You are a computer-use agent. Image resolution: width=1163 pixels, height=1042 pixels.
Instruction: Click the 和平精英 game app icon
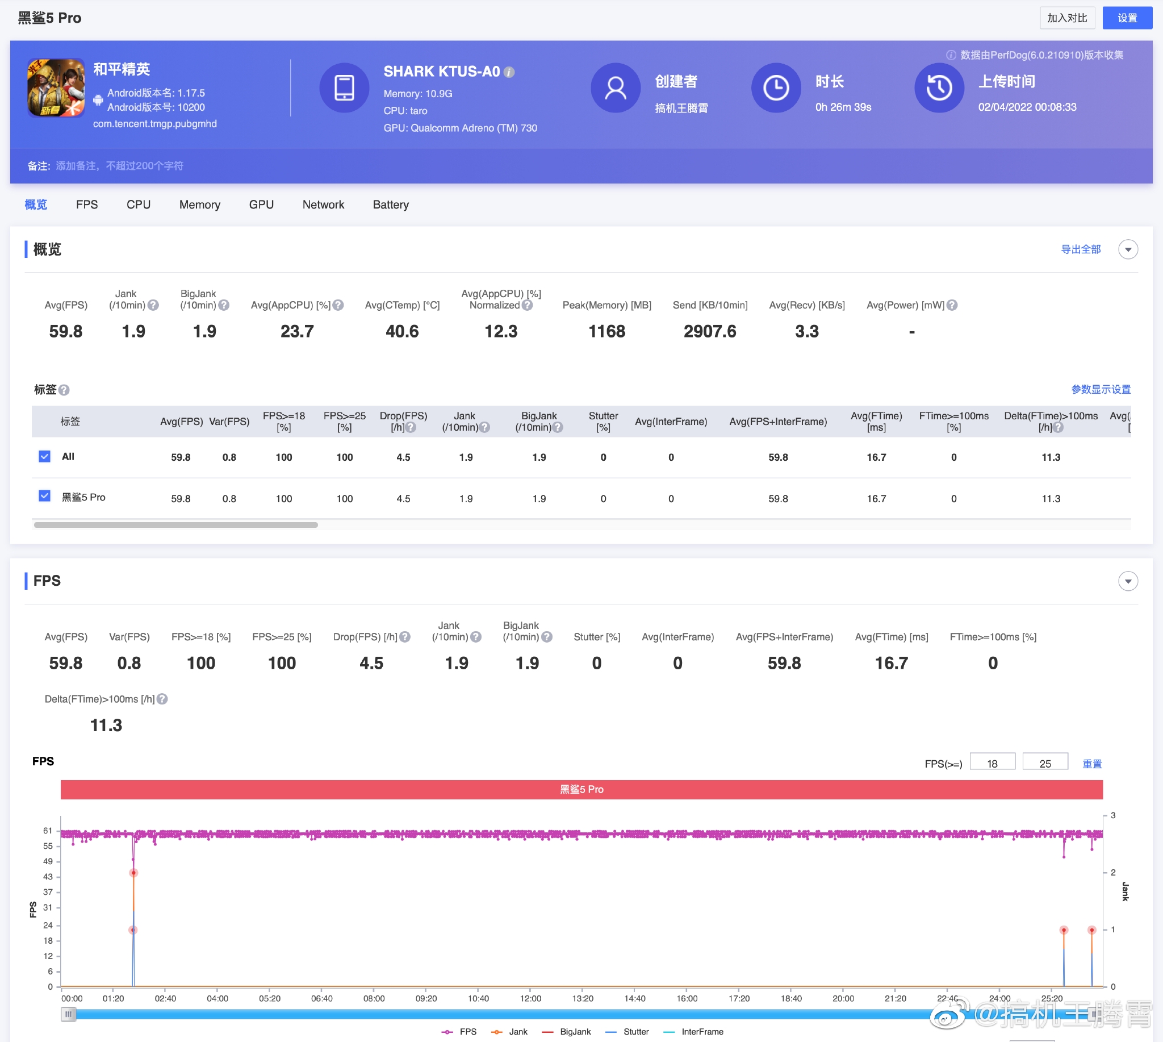pos(56,87)
